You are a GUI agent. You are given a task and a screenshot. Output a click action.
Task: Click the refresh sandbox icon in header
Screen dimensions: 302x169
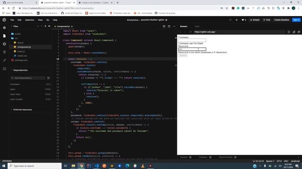click(230, 20)
